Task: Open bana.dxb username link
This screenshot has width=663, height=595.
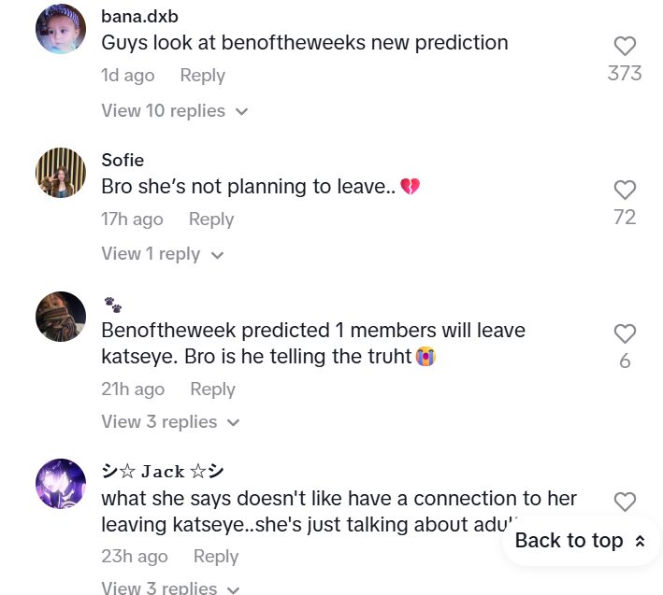Action: 139,17
